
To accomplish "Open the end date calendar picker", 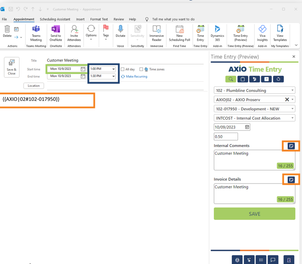I will tap(83, 76).
